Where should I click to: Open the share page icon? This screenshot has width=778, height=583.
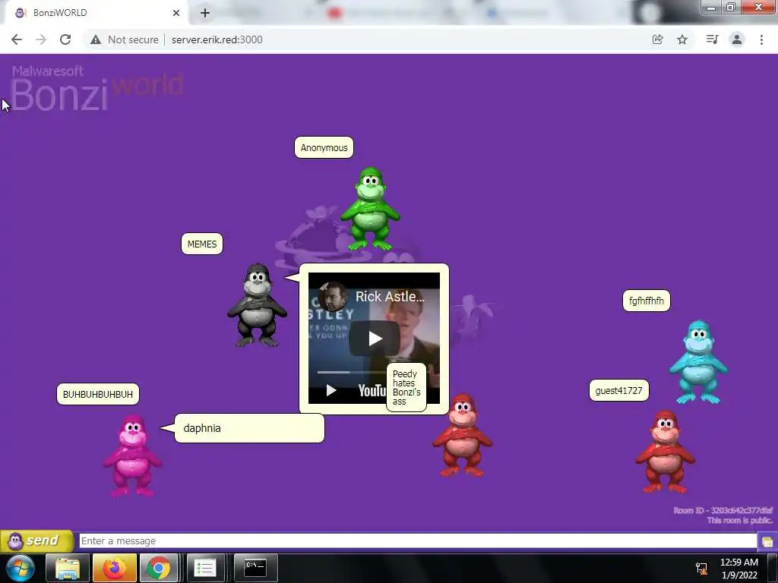(657, 39)
